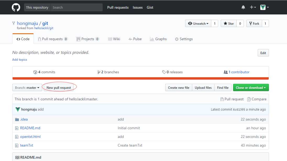Click the GitHub Octocat logo
The height and width of the screenshot is (161, 287).
pyautogui.click(x=16, y=7)
